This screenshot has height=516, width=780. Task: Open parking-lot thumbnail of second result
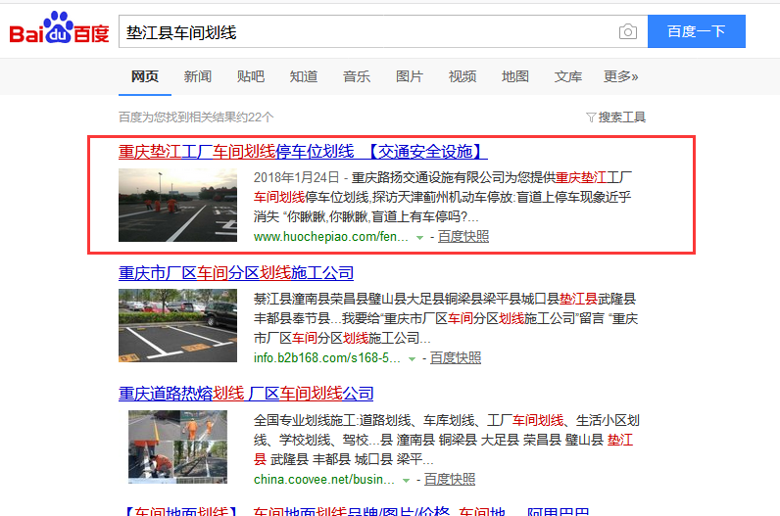[x=177, y=326]
